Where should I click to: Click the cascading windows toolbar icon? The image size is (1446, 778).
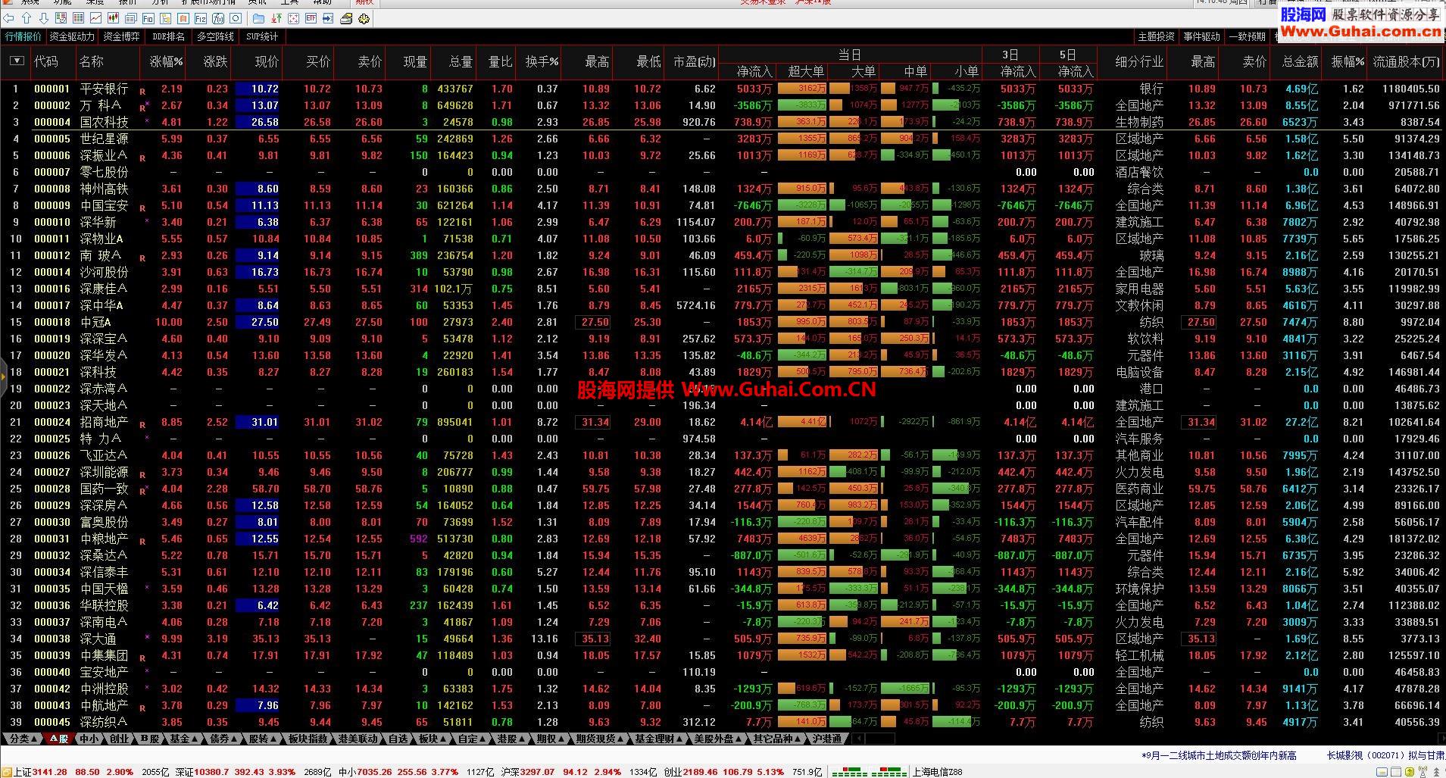click(131, 18)
